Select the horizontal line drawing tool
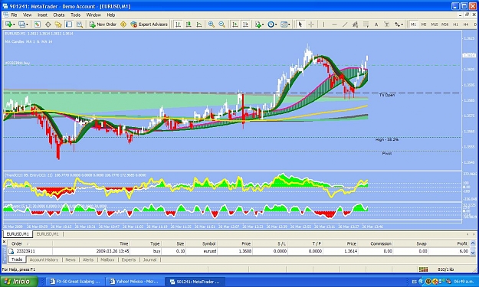This screenshot has height=287, width=479. pos(334,24)
